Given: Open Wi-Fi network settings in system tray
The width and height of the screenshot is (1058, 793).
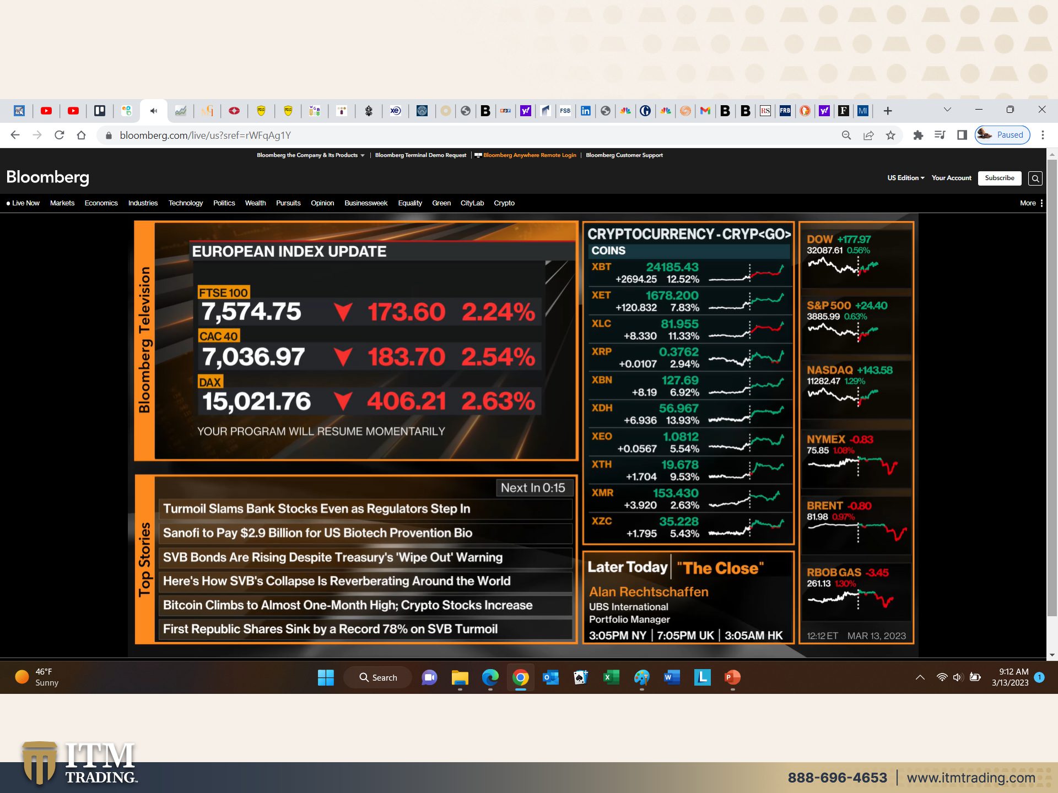Looking at the screenshot, I should tap(942, 677).
